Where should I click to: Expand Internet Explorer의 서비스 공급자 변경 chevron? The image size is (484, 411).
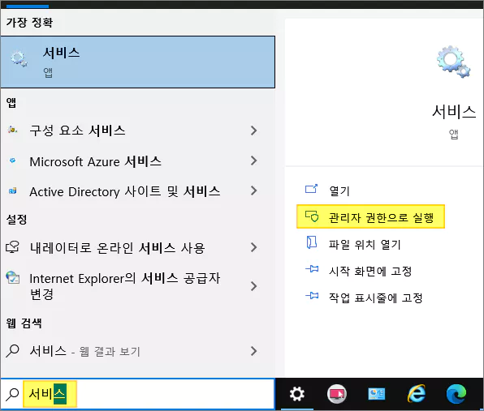tap(253, 286)
